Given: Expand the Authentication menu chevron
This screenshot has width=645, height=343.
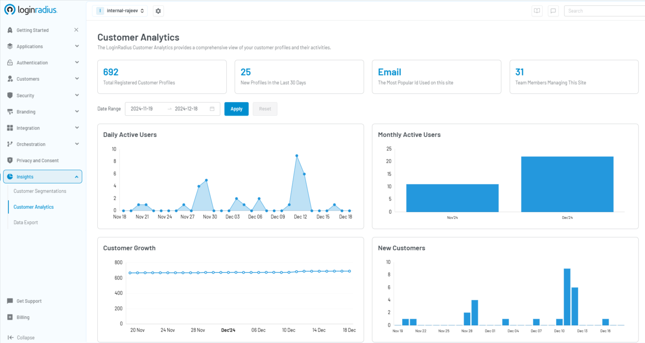Looking at the screenshot, I should 77,62.
